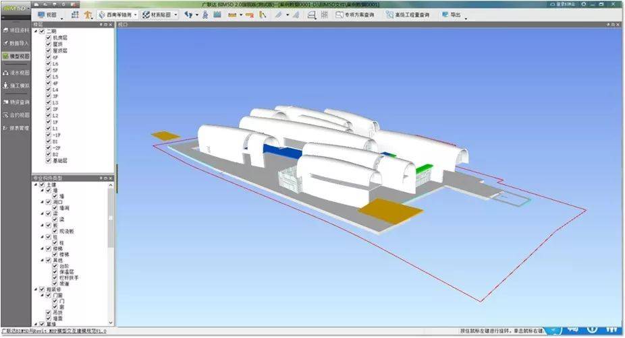Click scroll-down arrow in component type panel

click(x=111, y=323)
